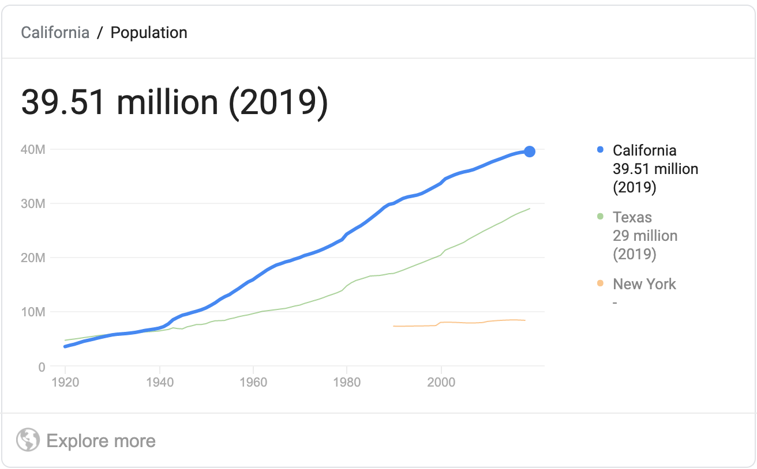Screen dimensions: 757x469
Task: Click the 39.51 million (2019) headline
Action: click(x=174, y=102)
